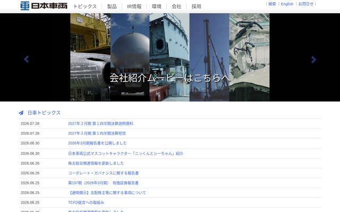Screen dimensions: 340x212
Task: Click the 検索 link
Action: pyautogui.click(x=272, y=4)
